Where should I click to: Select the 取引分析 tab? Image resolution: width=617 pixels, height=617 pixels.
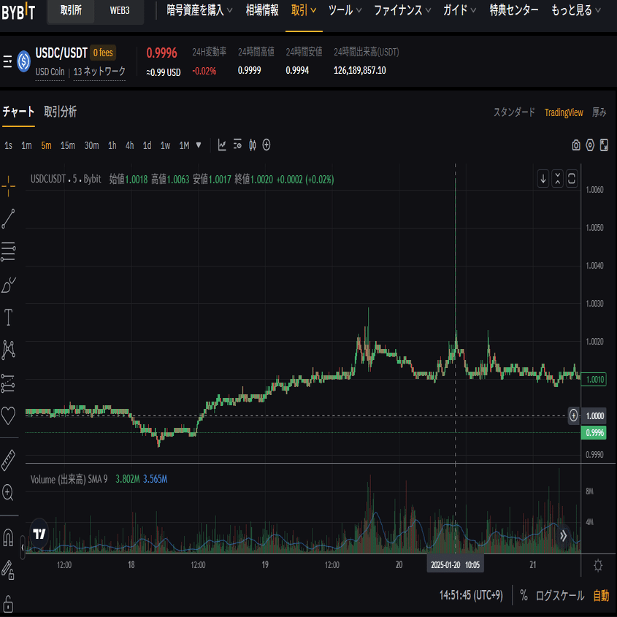click(x=60, y=112)
